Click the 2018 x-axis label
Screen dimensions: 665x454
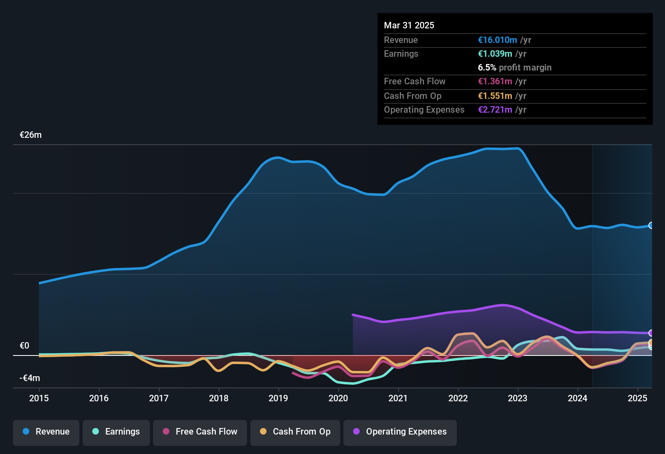[x=219, y=398]
